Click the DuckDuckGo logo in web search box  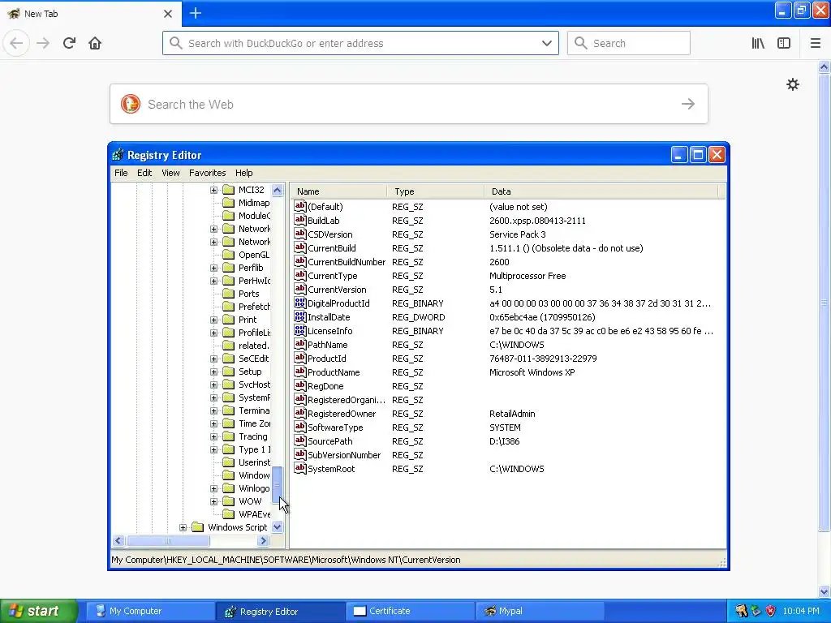pos(131,104)
